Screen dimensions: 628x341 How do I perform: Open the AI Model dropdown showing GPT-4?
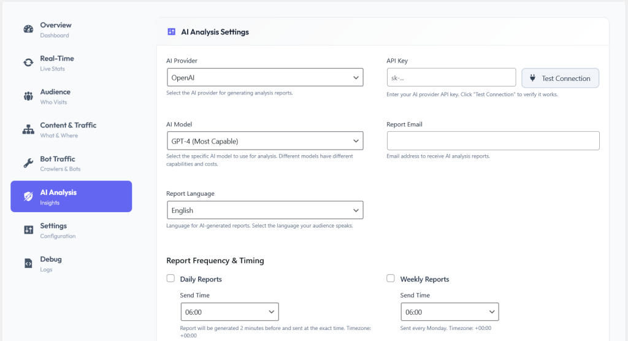pos(265,140)
